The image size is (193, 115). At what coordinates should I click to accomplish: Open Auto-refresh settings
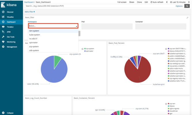click(x=157, y=2)
